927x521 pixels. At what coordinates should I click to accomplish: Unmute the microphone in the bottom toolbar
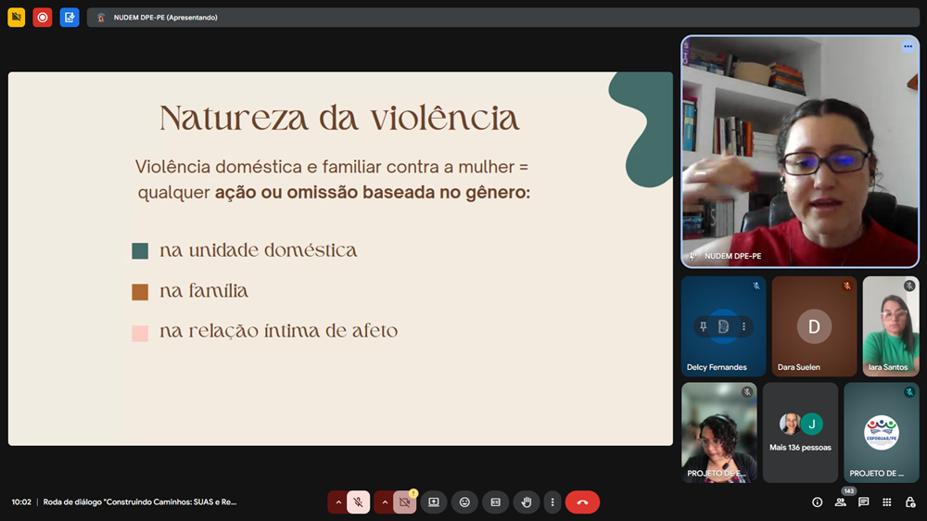[358, 502]
